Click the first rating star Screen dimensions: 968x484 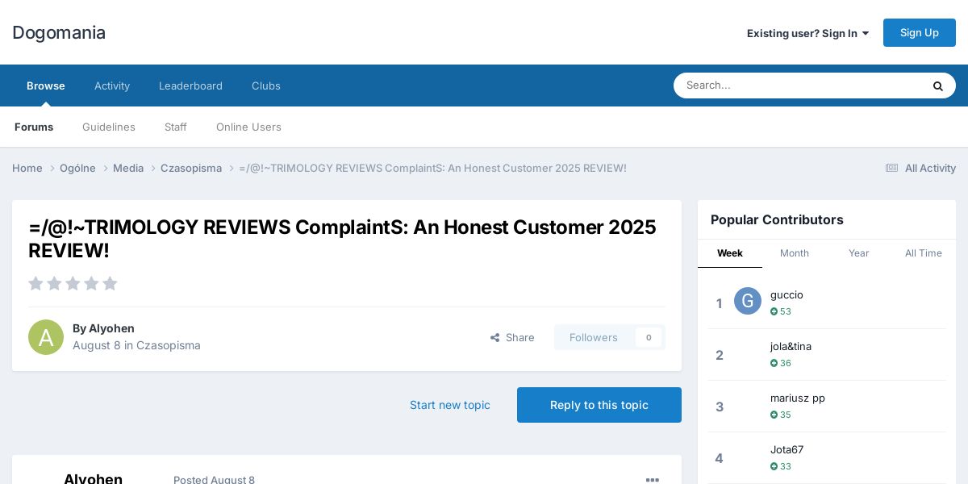coord(35,283)
